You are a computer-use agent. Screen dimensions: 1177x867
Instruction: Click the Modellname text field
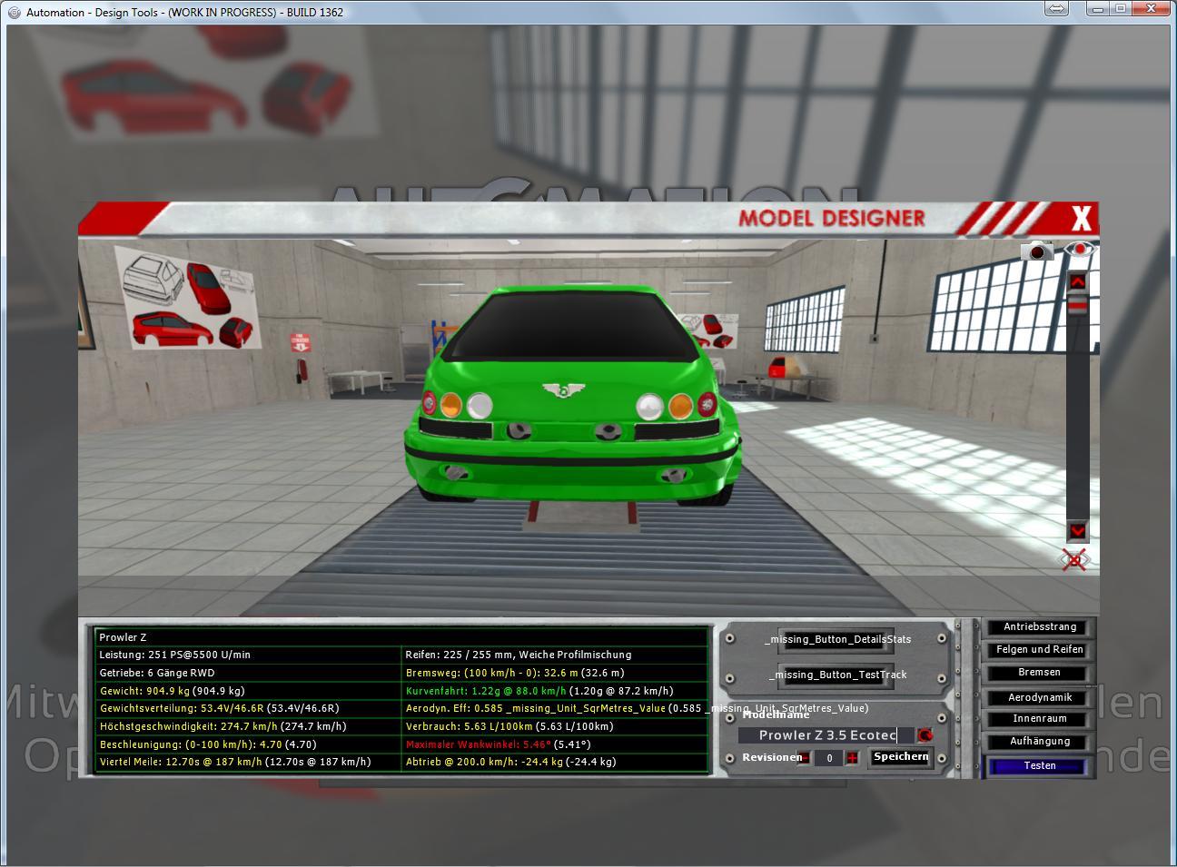point(826,735)
